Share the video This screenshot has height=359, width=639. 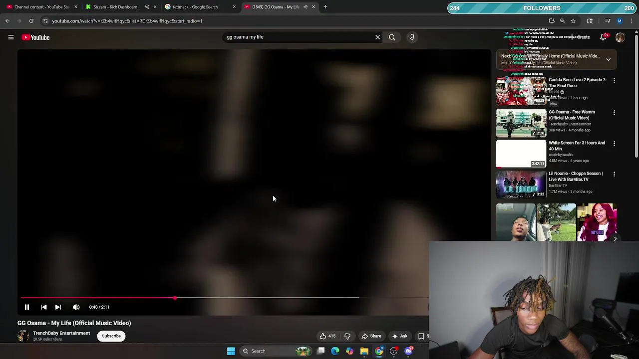371,336
